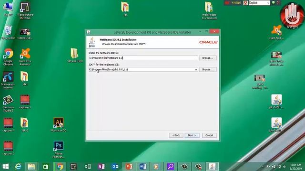
Task: Open Wondershare MirrorGo shortcut
Action: (25, 10)
